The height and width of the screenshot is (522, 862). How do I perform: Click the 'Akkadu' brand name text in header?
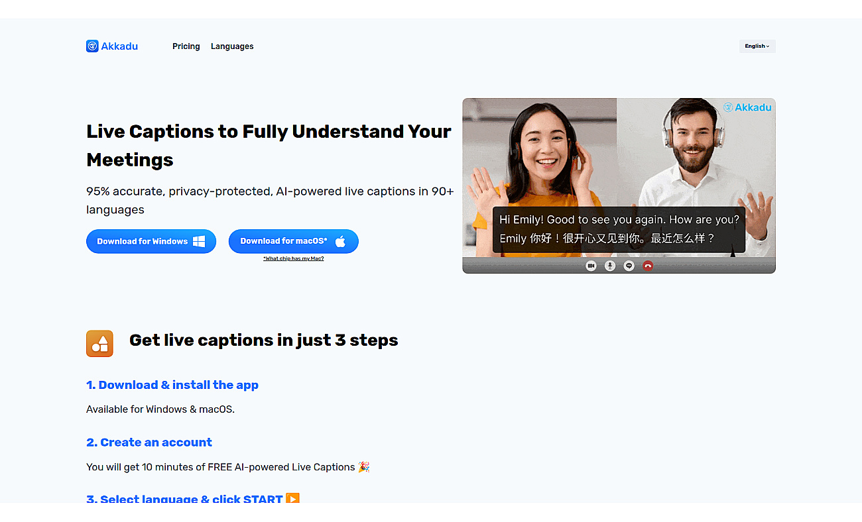pyautogui.click(x=119, y=46)
